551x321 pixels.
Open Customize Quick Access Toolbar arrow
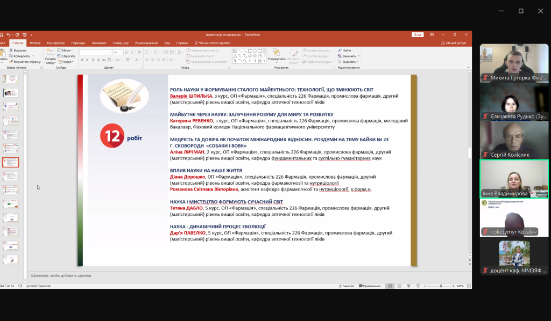click(31, 35)
